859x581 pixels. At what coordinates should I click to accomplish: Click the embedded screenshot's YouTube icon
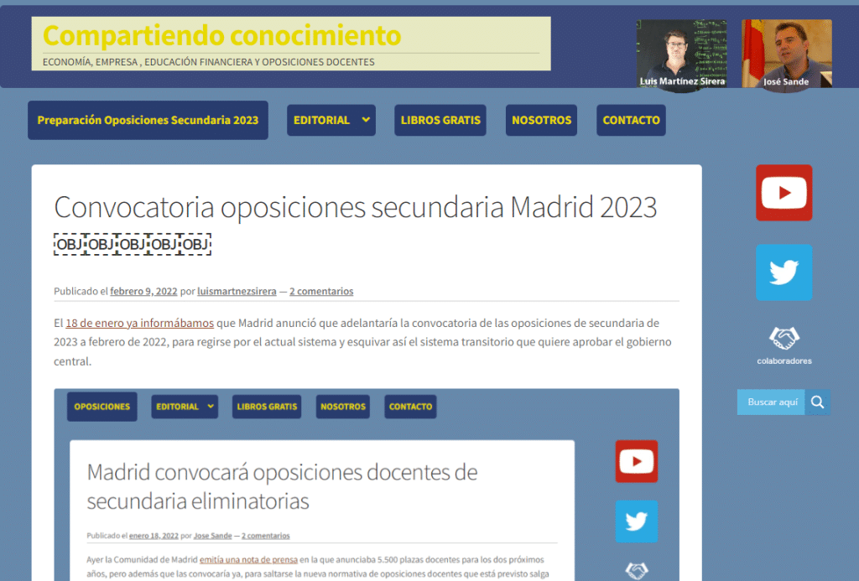click(x=636, y=461)
